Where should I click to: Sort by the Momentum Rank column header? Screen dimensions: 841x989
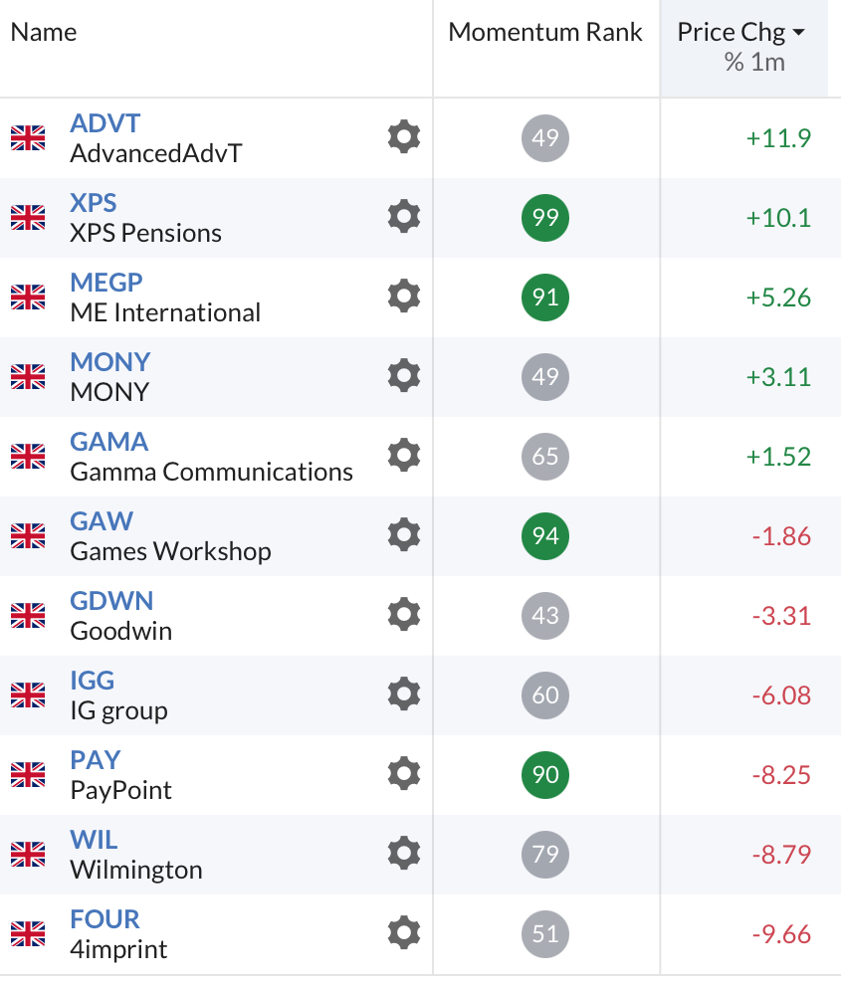[545, 32]
